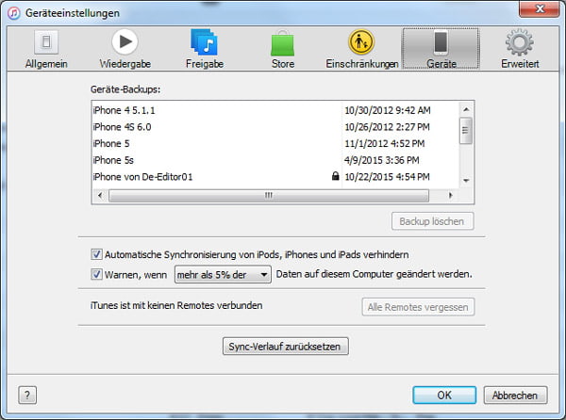The image size is (566, 420).
Task: Click the 10/22/2015 4:54 PM date
Action: [x=387, y=177]
